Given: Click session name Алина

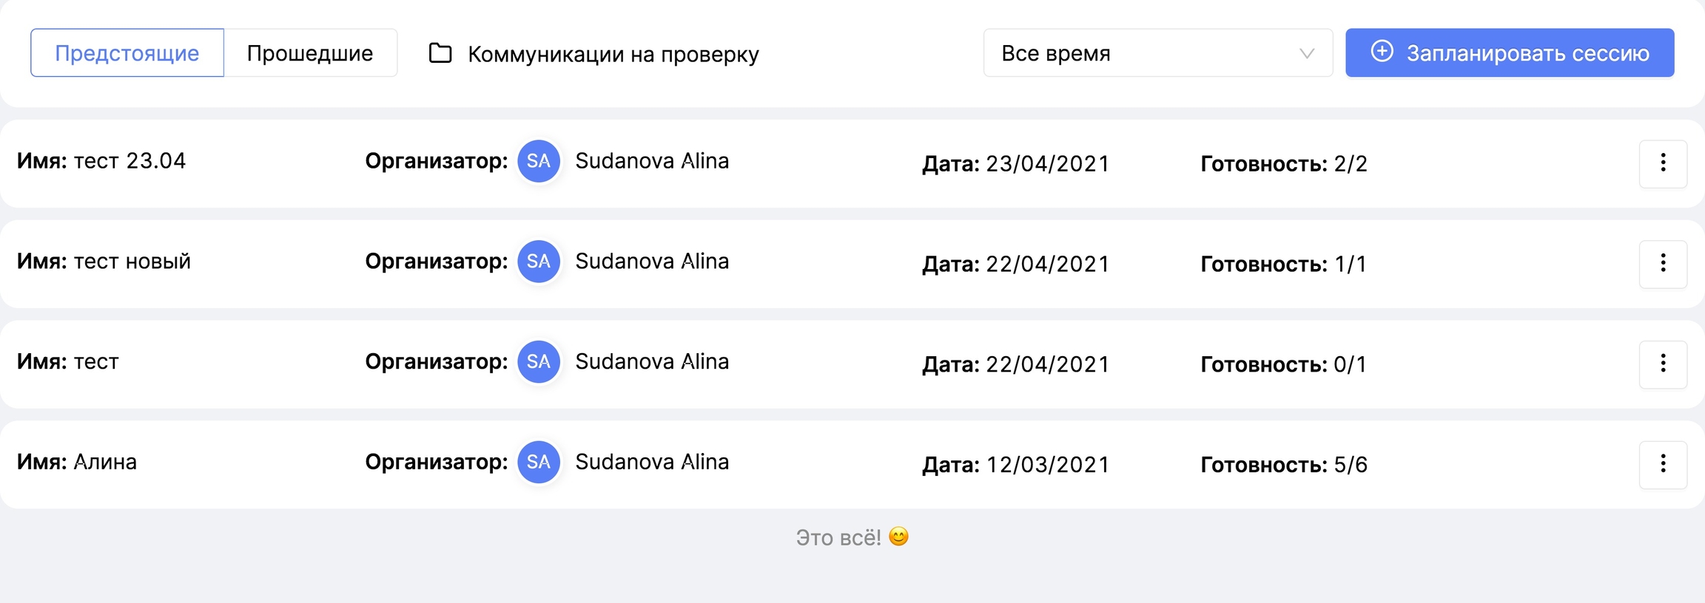Looking at the screenshot, I should click(105, 462).
